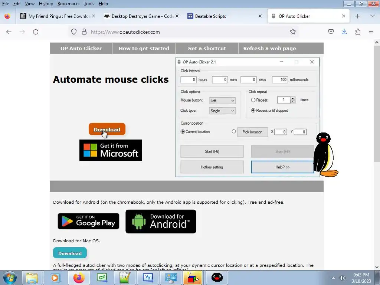
Task: Select Repeat until stopped radio button
Action: pos(253,110)
